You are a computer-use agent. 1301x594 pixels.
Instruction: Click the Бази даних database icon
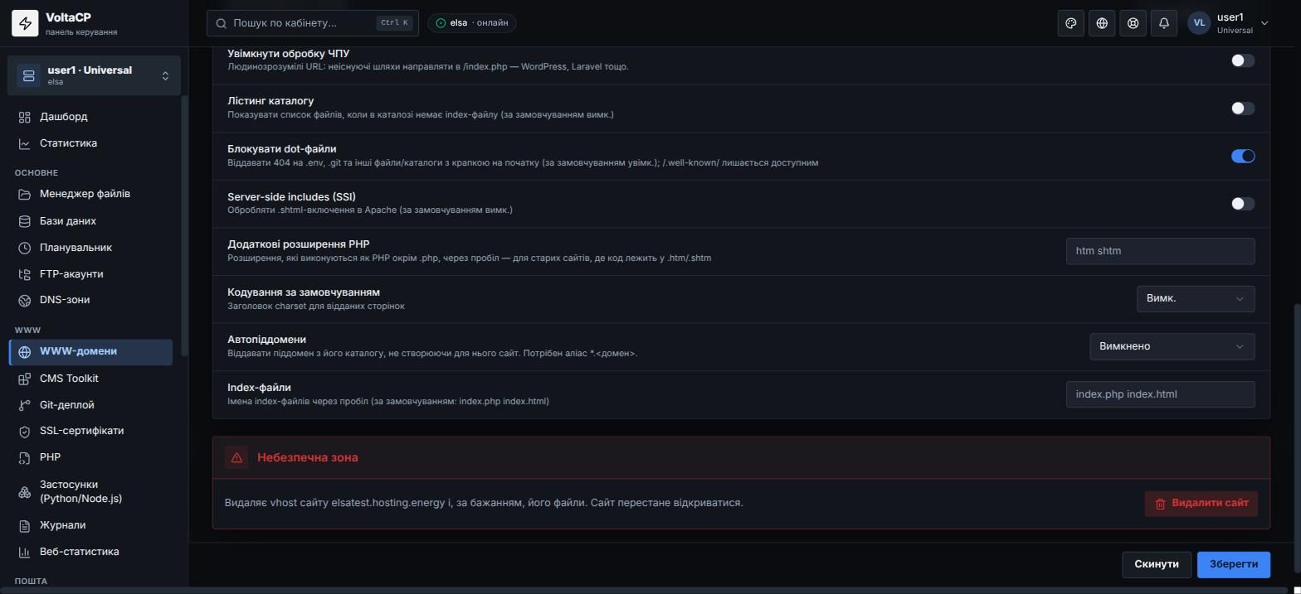click(x=25, y=221)
